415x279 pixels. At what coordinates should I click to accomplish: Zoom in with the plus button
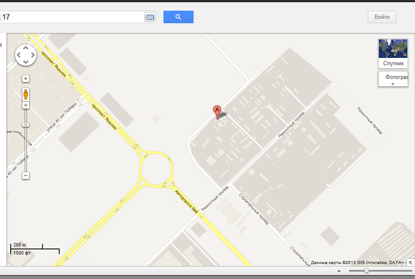coord(26,105)
